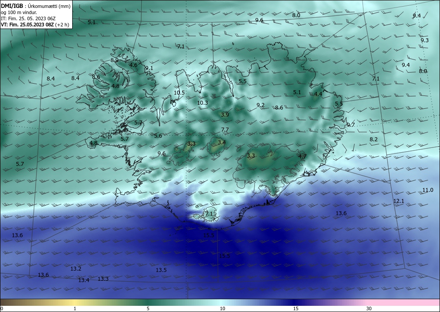Click the 9.1 value on the map
The image size is (440, 312).
pos(149,68)
